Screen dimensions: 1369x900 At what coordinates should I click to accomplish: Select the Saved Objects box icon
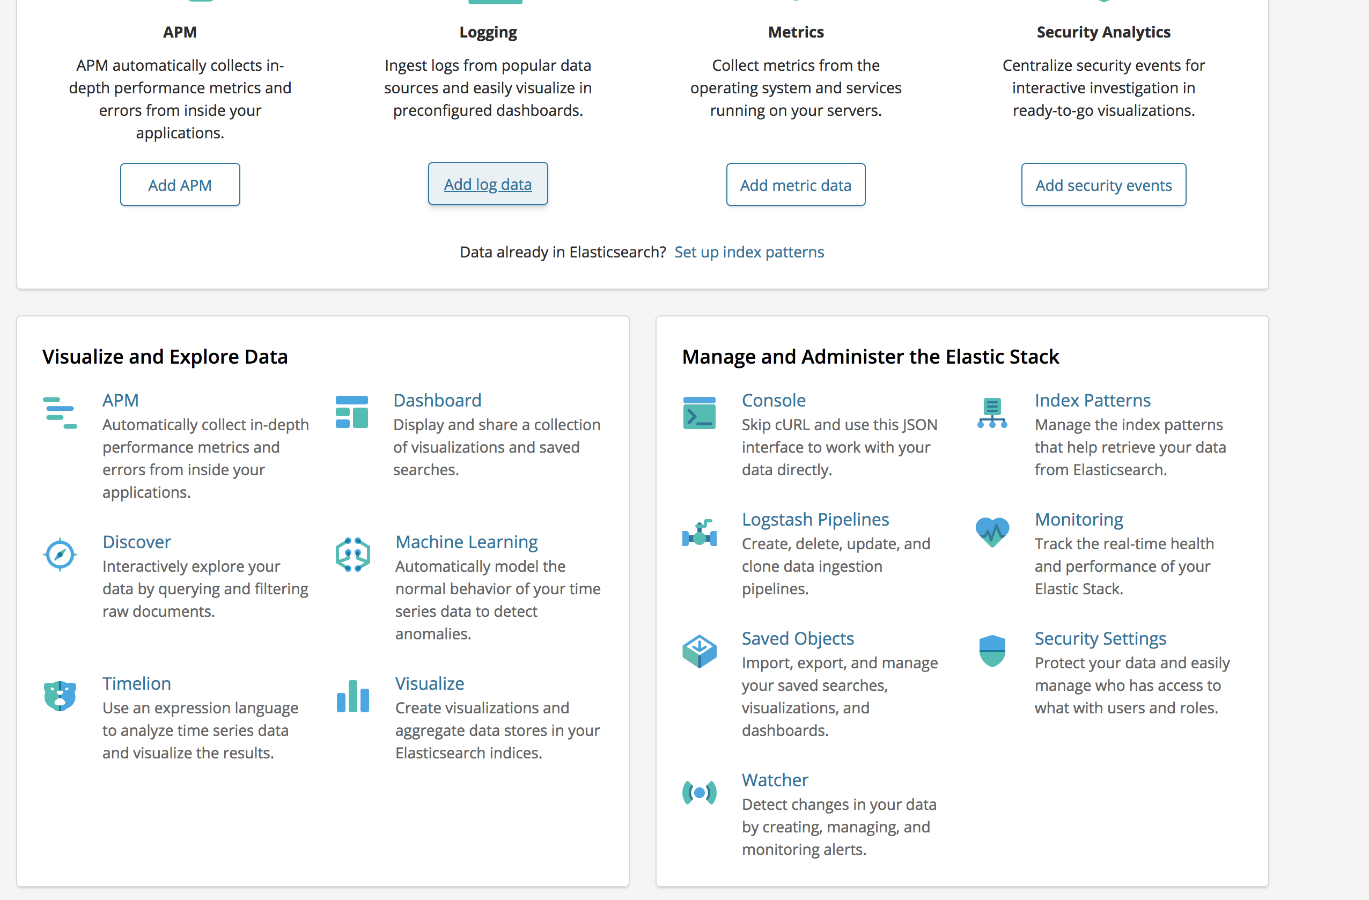[699, 651]
